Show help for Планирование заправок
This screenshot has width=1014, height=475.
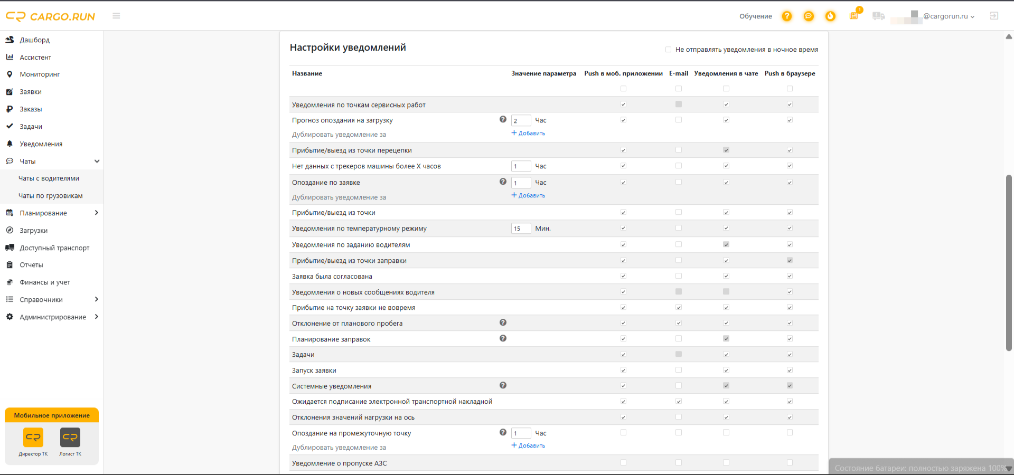[503, 338]
